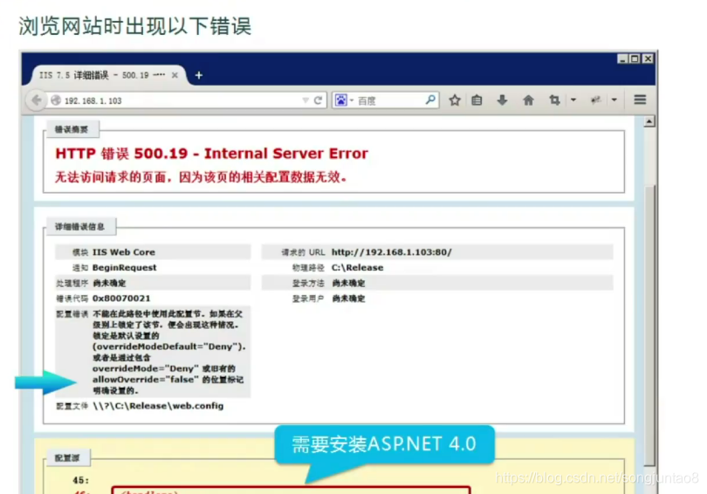Open the search engine chooser arrow
Image resolution: width=707 pixels, height=494 pixels.
(x=352, y=100)
